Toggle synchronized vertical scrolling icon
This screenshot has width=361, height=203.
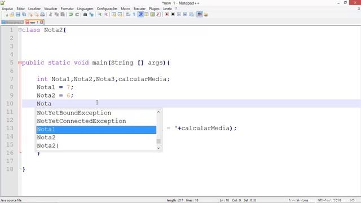click(x=114, y=15)
